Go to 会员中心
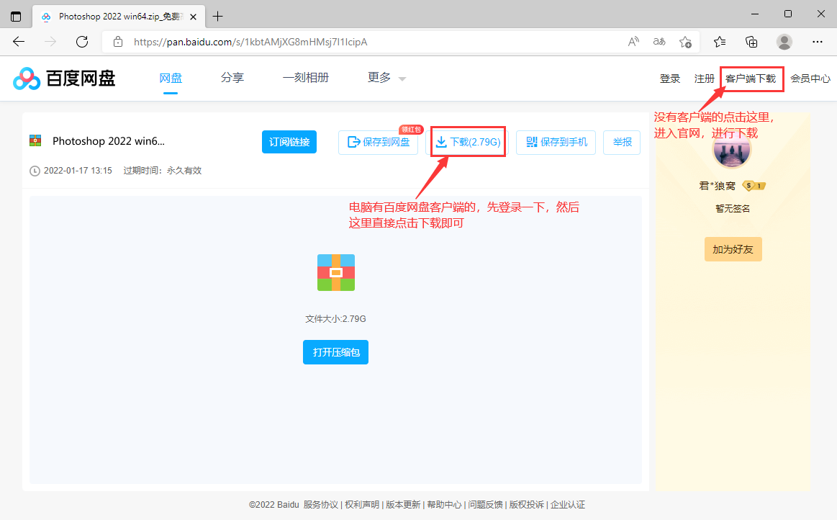The height and width of the screenshot is (520, 837). pos(810,79)
